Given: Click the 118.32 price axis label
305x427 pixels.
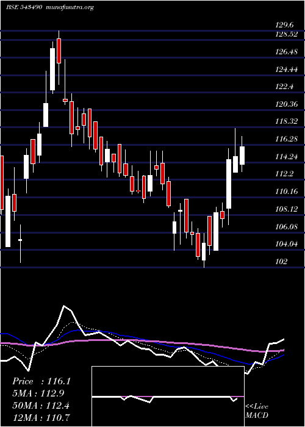Looking at the screenshot, I should click(287, 121).
